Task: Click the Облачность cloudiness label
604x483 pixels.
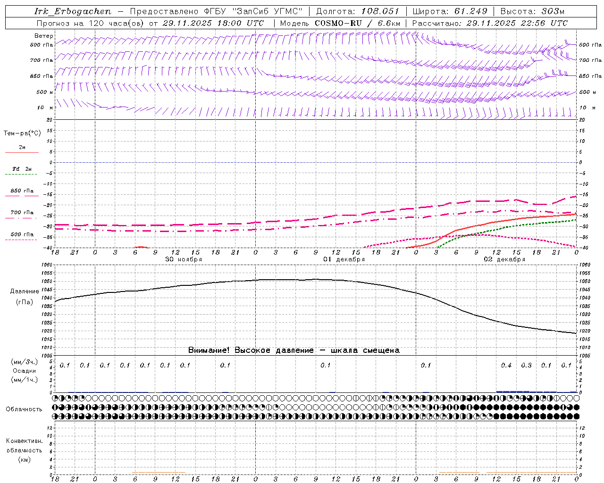Action: tap(24, 409)
